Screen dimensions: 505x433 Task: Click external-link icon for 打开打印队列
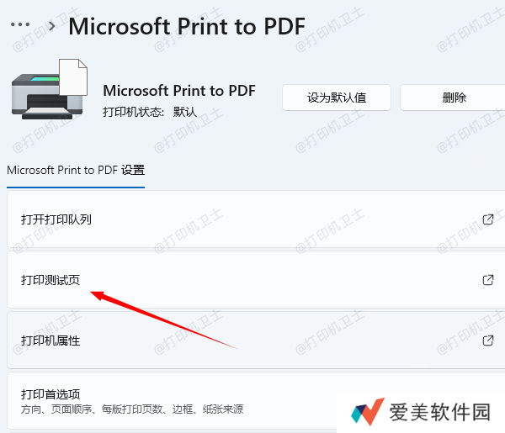488,219
